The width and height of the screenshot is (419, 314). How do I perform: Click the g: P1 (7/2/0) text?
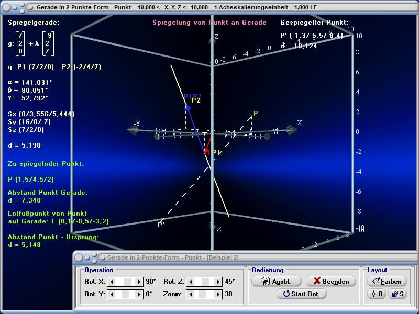point(31,67)
